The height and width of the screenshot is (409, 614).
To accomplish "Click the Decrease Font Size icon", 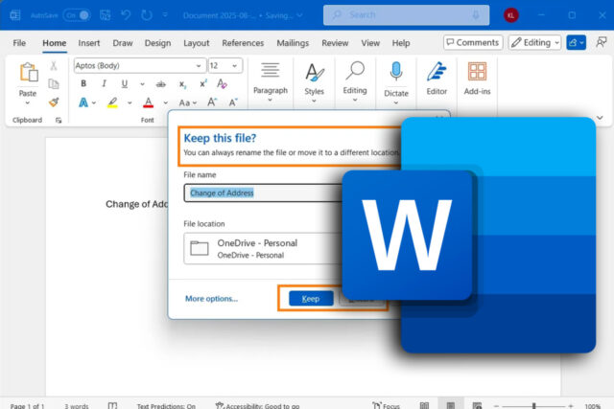I will coord(233,102).
